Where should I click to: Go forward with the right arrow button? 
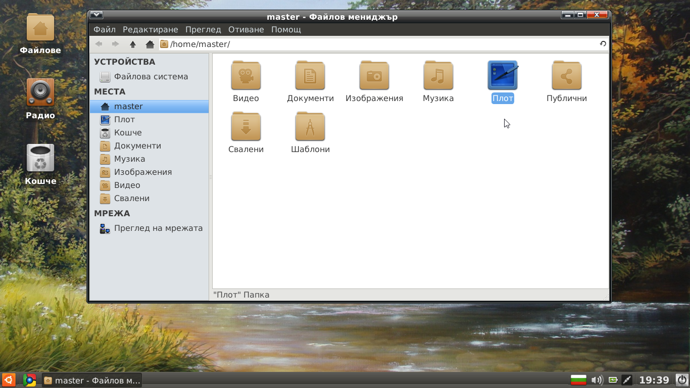coord(116,44)
